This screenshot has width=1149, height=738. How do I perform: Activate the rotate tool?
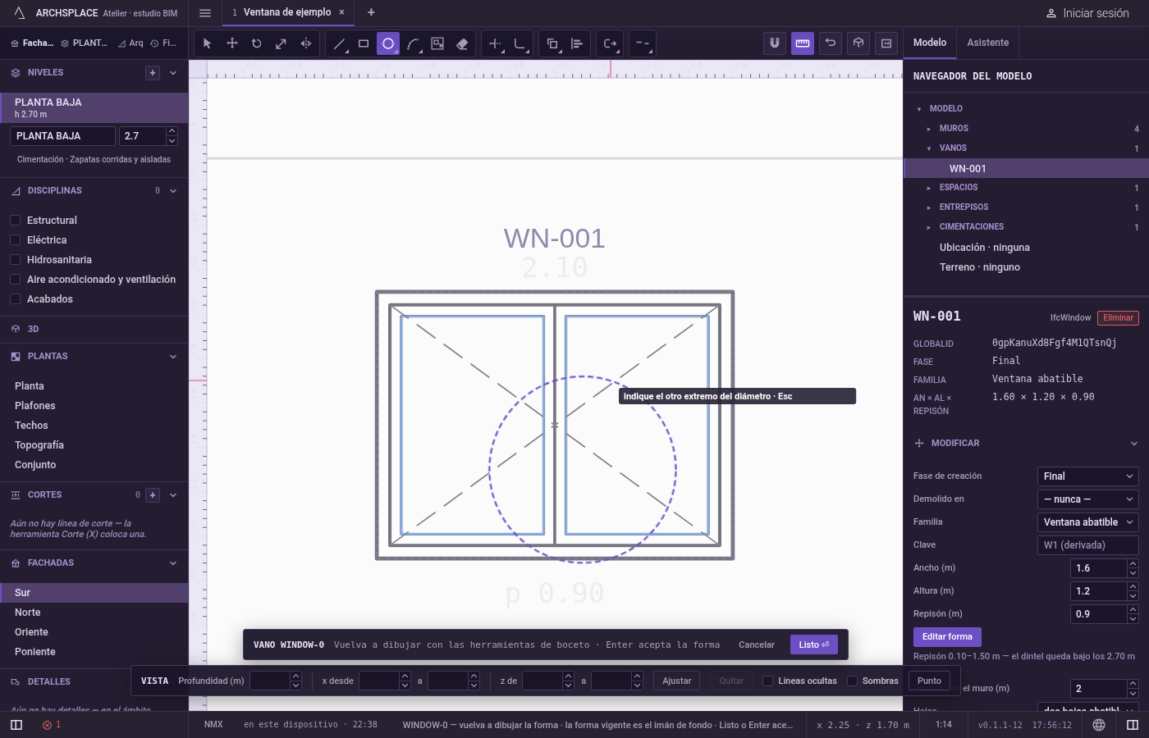click(x=256, y=43)
